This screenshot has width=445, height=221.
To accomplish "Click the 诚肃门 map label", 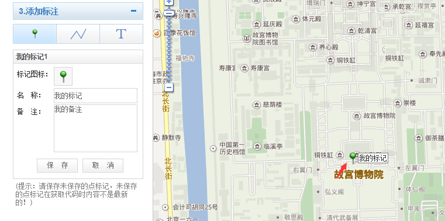I will click(x=427, y=80).
